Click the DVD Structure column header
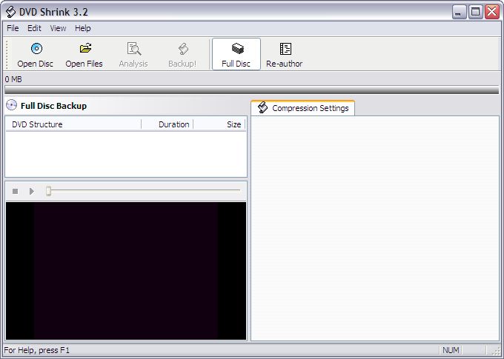Screen dimensions: 504x359 (73, 124)
